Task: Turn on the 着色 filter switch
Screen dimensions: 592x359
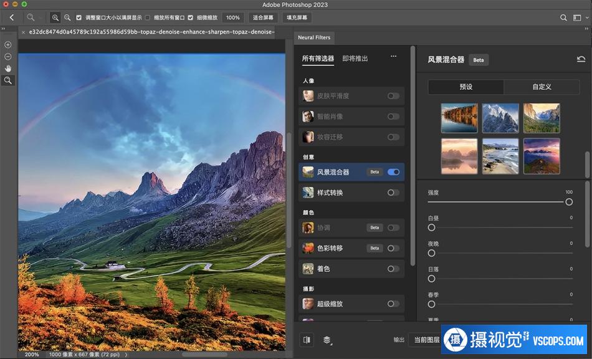Action: [x=393, y=269]
